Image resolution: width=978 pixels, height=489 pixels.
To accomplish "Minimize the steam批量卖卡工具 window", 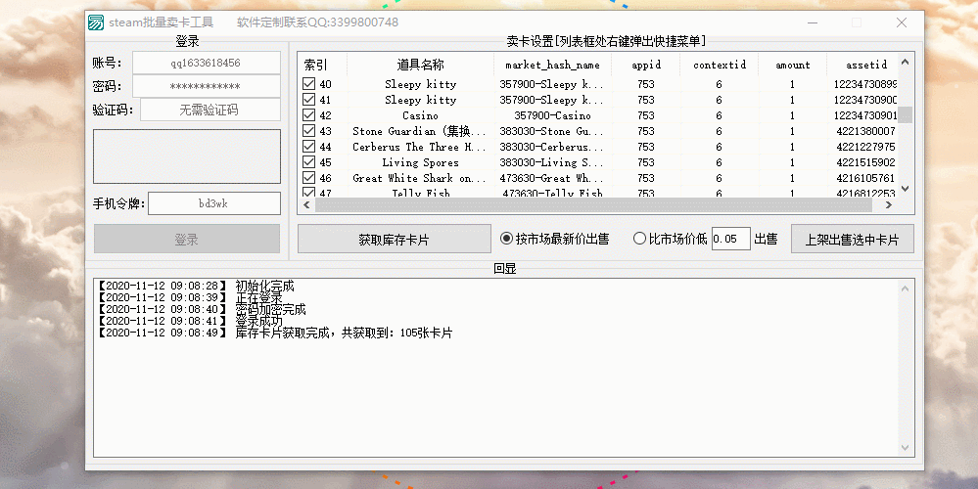I will (813, 22).
